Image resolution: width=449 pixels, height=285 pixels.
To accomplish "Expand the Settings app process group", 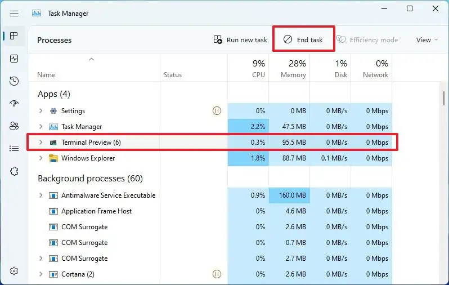I will click(41, 111).
